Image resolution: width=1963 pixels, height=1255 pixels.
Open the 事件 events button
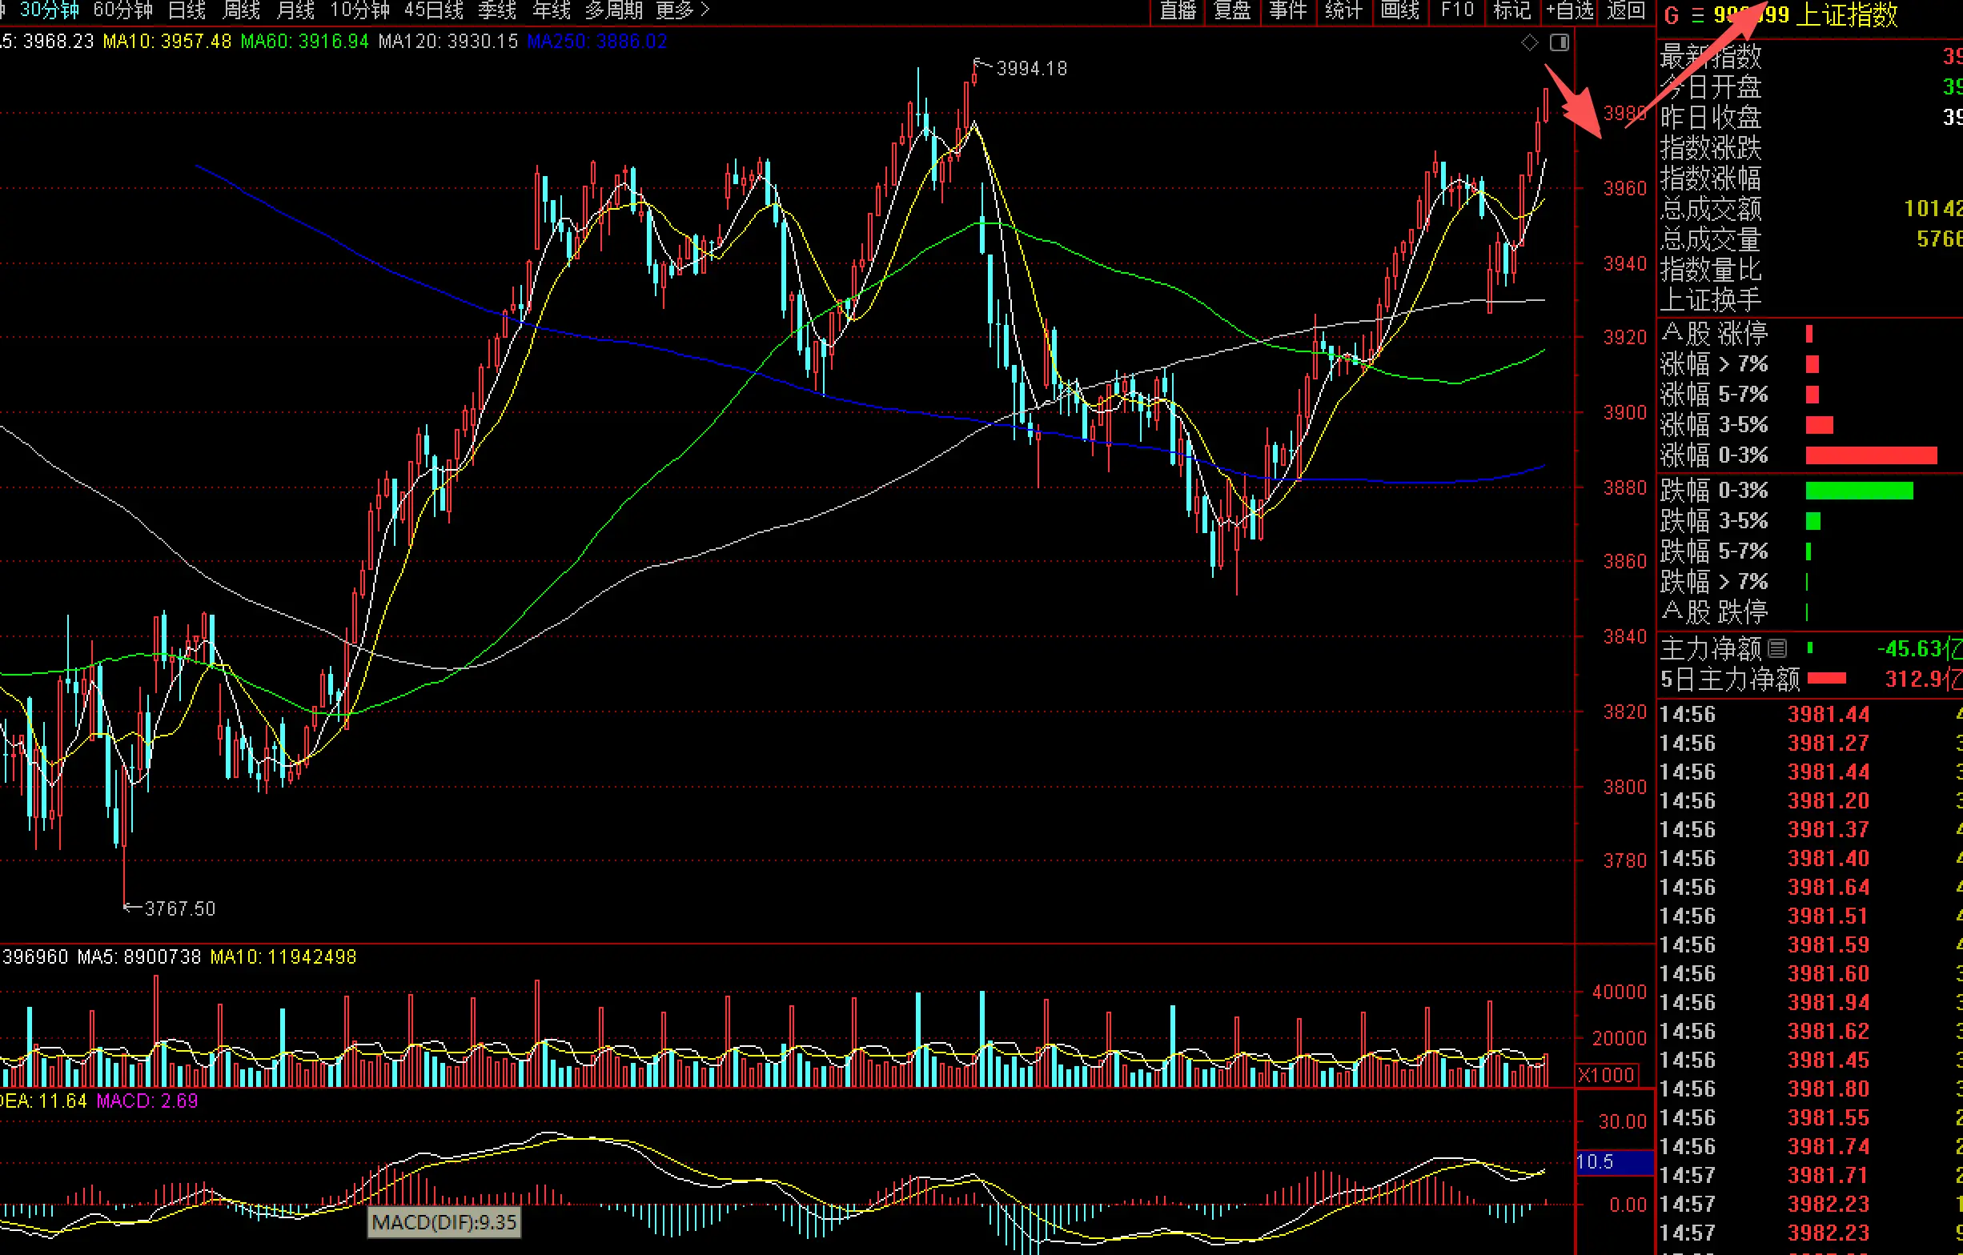coord(1288,10)
